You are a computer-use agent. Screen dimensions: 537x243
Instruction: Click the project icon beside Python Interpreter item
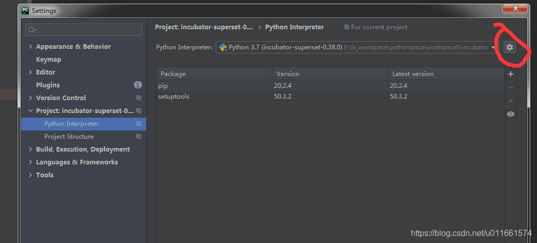click(138, 124)
